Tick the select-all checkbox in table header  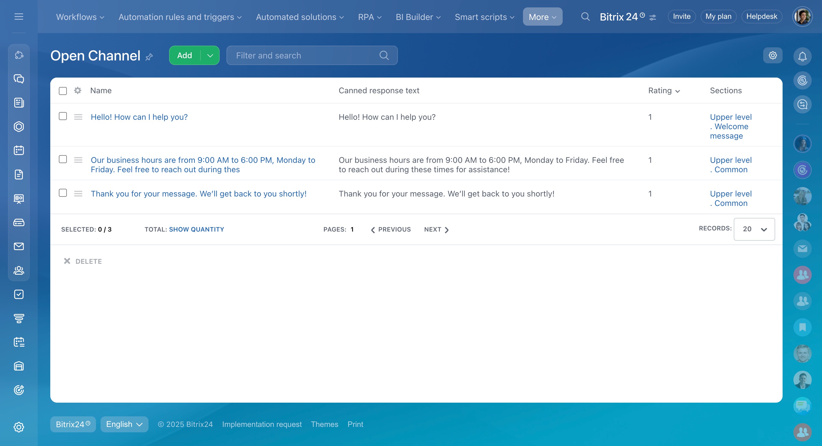coord(63,91)
